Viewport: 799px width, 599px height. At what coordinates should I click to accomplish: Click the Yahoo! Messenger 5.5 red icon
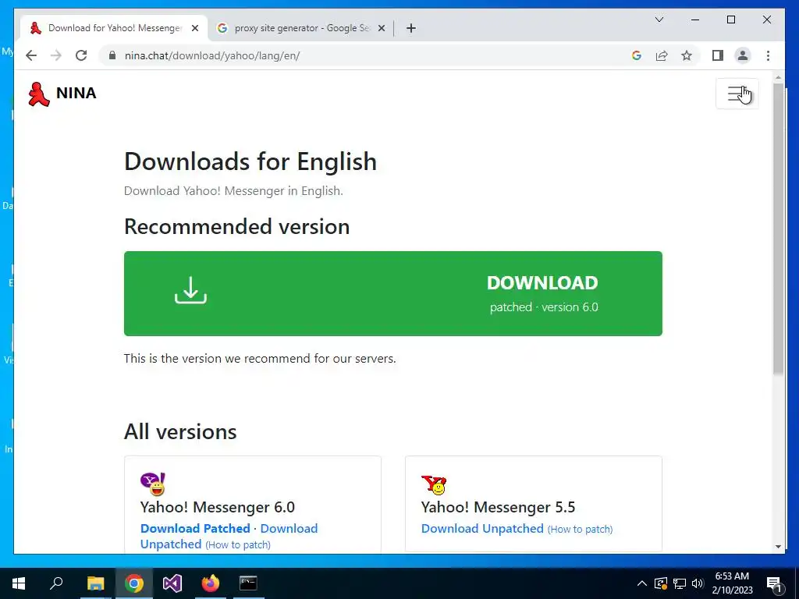[434, 485]
